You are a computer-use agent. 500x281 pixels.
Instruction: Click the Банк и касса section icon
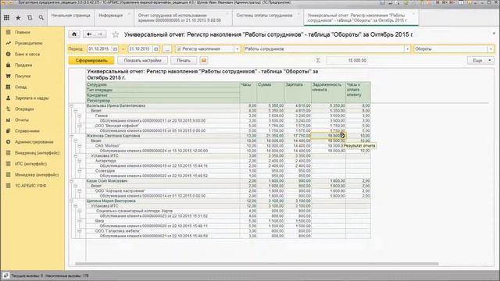(x=9, y=54)
